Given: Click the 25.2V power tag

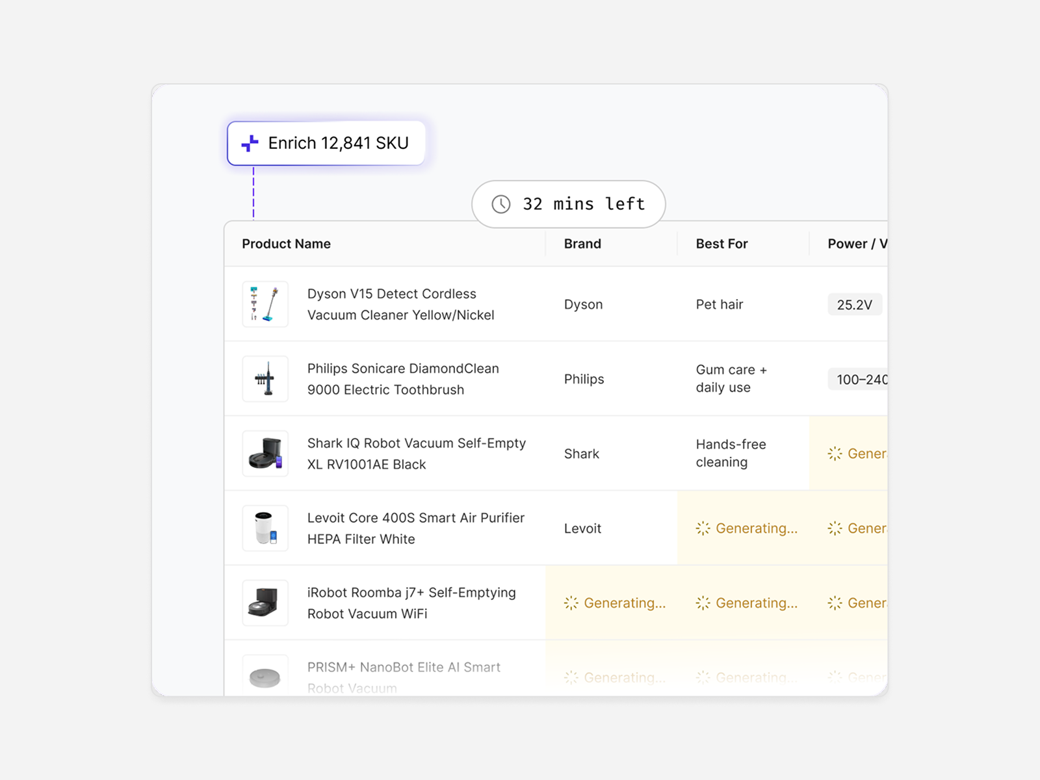Looking at the screenshot, I should tap(855, 304).
